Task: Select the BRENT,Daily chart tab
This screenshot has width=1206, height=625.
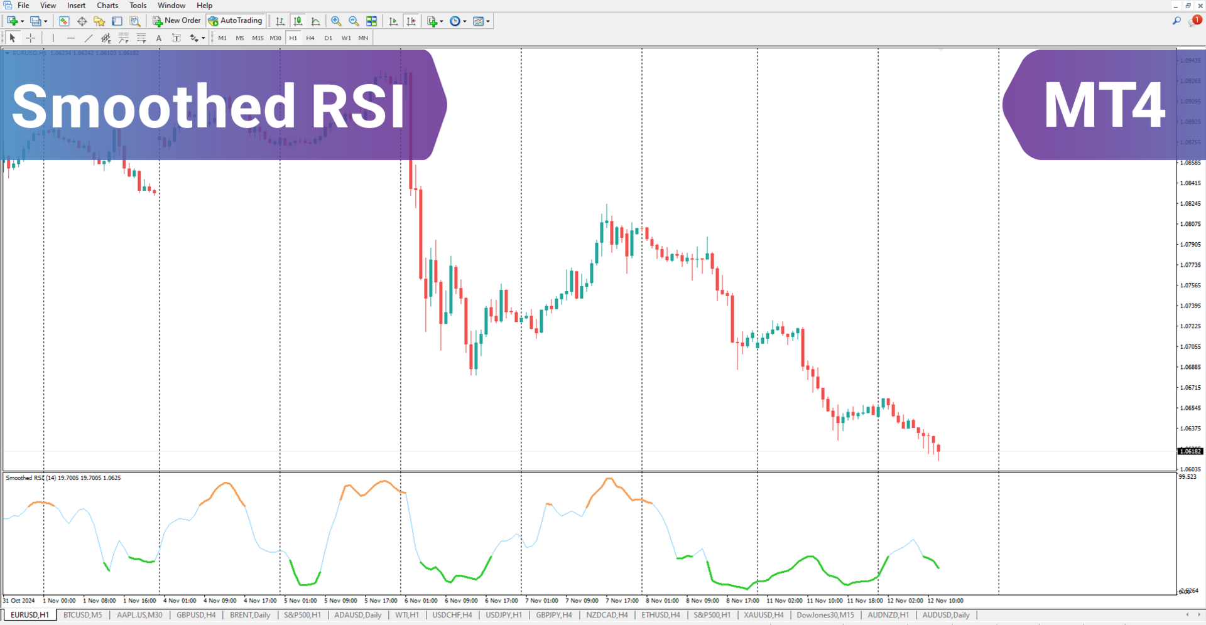Action: pyautogui.click(x=249, y=615)
